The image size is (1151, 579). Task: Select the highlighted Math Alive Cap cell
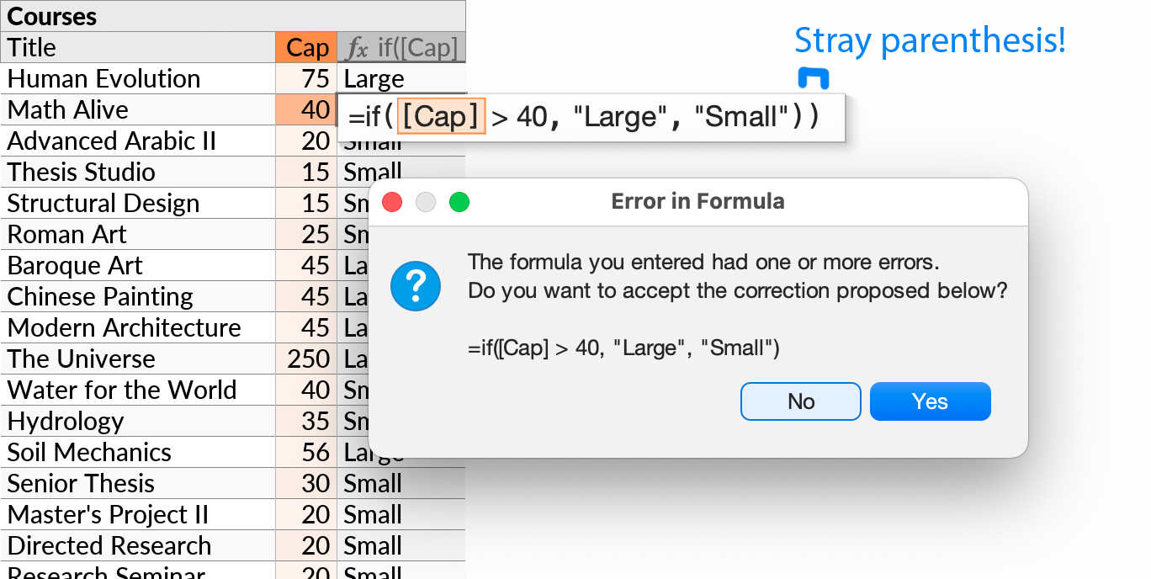tap(305, 109)
